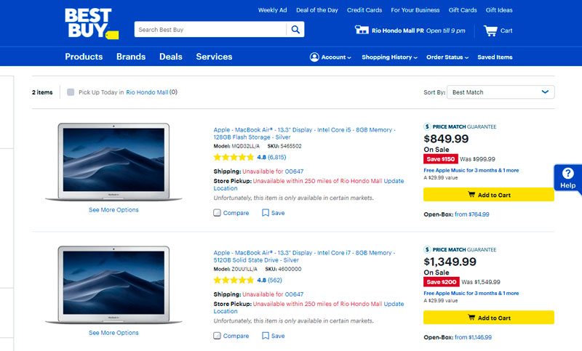Check Compare box for Core i7 MacBook Air
This screenshot has width=582, height=351.
pyautogui.click(x=218, y=336)
